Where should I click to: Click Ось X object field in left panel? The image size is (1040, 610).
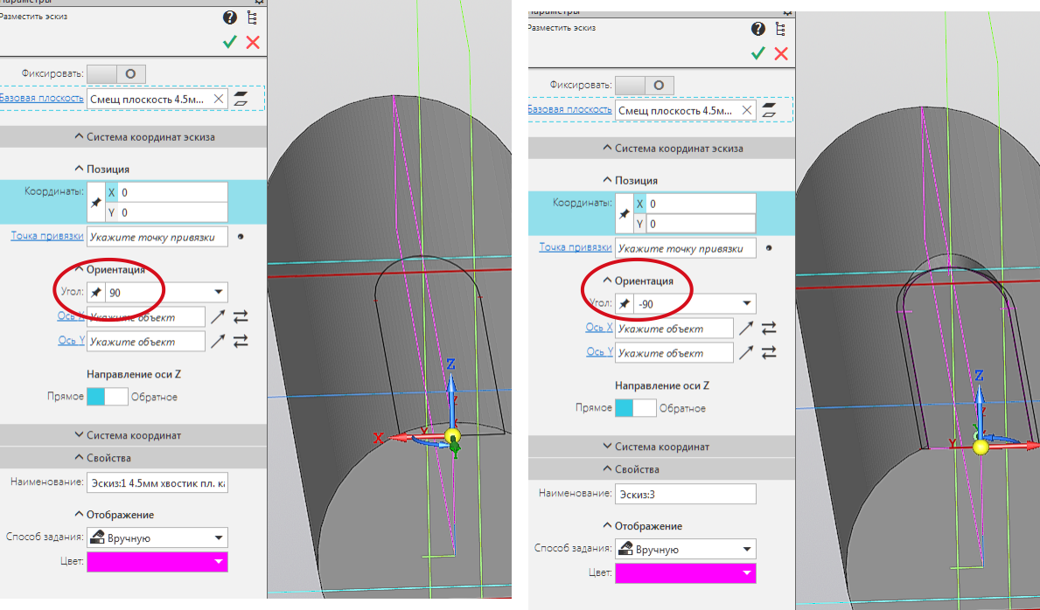146,317
